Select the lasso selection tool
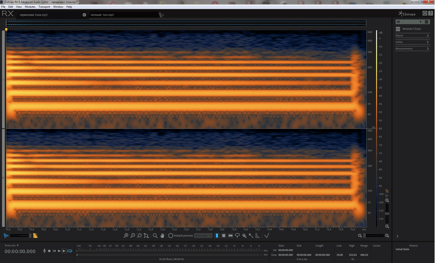The width and height of the screenshot is (435, 263). click(237, 236)
